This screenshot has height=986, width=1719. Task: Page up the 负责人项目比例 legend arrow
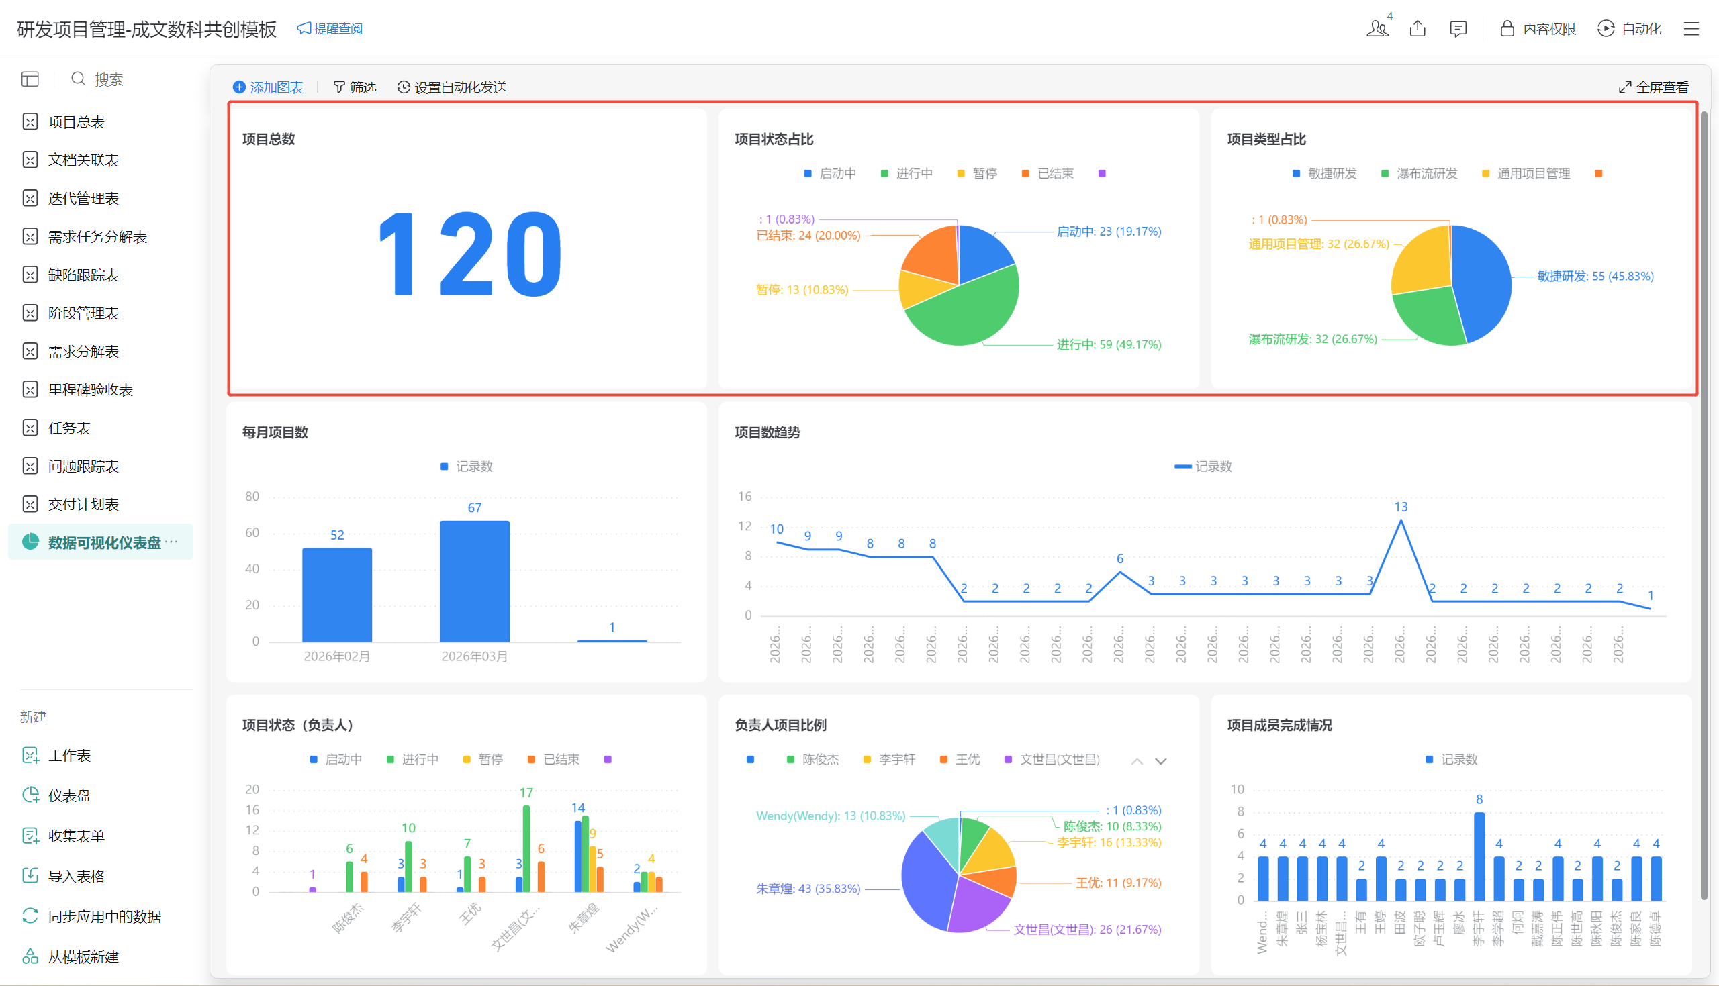(1137, 761)
